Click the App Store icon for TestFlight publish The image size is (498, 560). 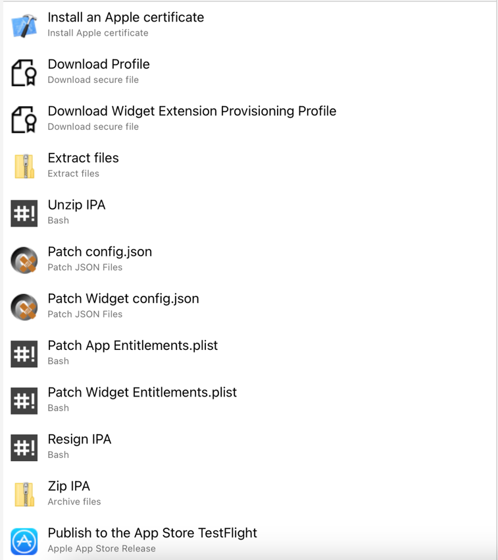[x=24, y=541]
